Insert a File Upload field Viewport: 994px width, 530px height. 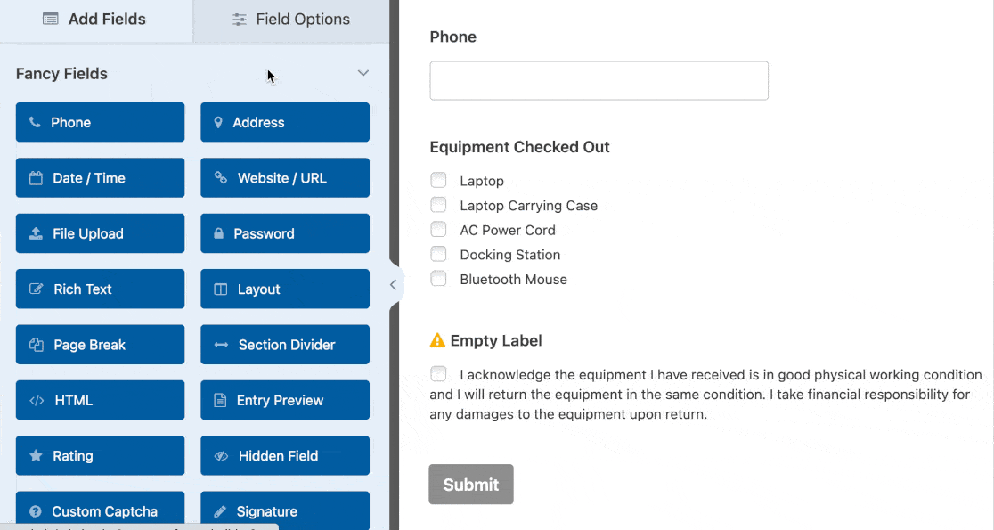coord(100,233)
